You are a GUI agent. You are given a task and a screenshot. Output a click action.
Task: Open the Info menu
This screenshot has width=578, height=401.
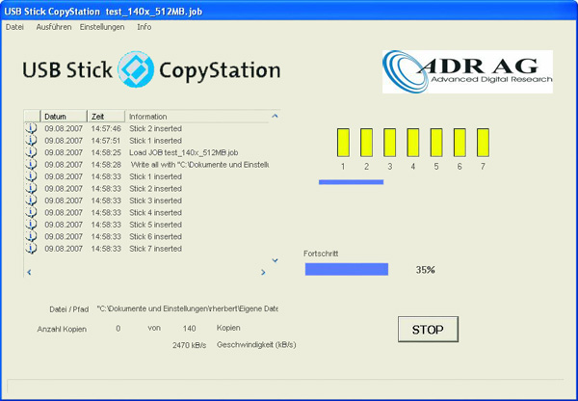pos(144,27)
